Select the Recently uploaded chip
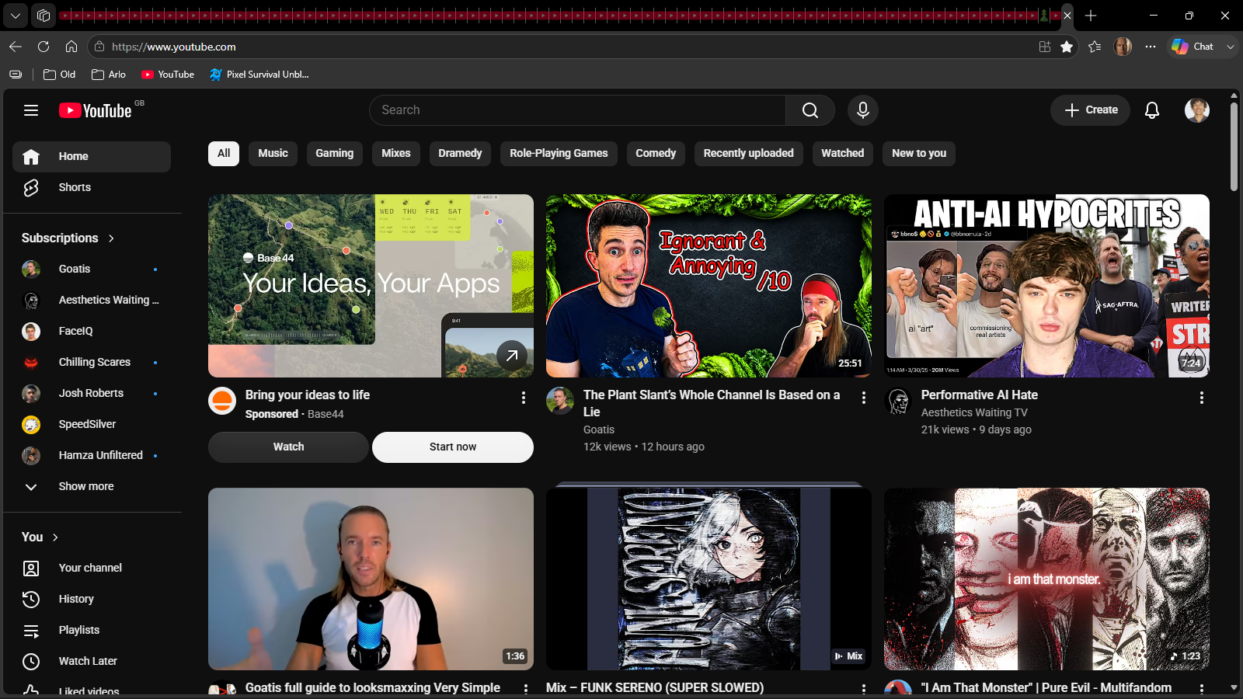1243x699 pixels. (749, 154)
